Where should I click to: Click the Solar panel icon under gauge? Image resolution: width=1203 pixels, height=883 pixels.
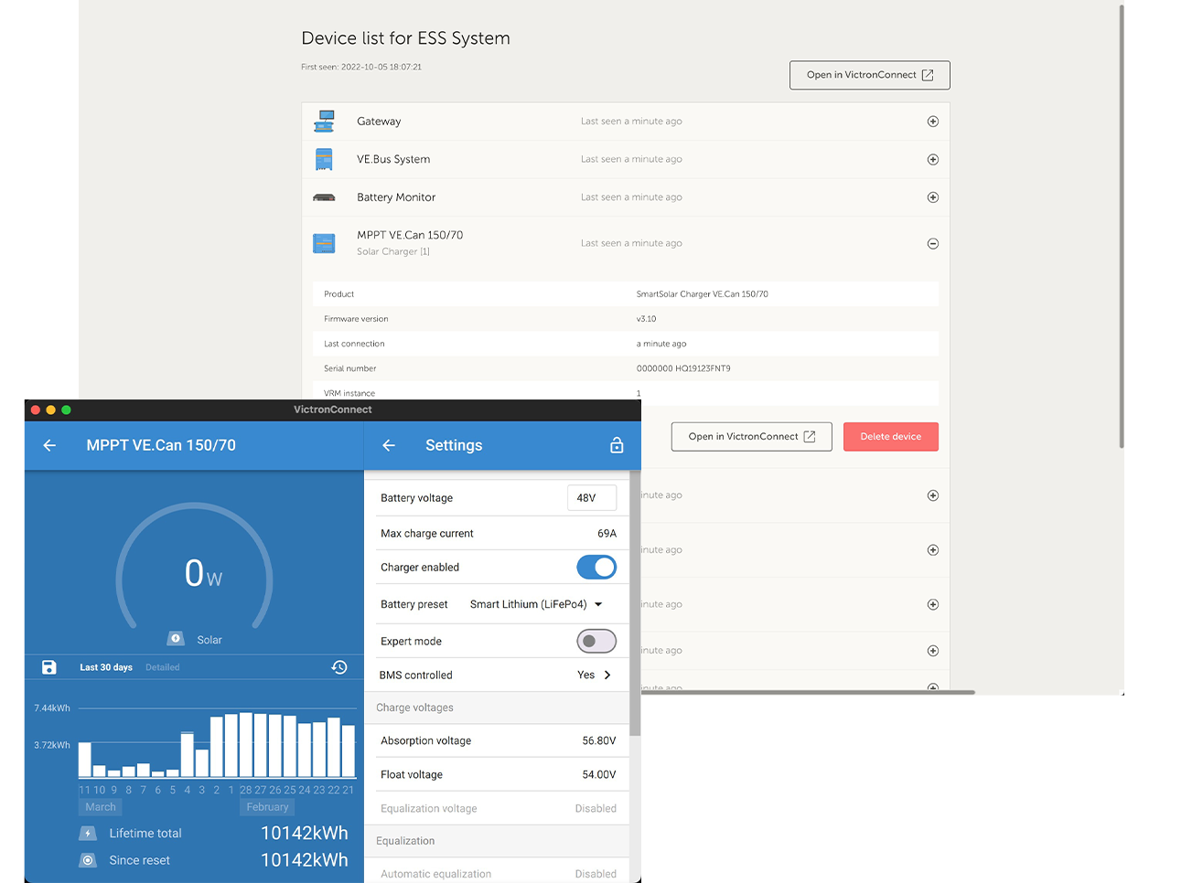pos(176,639)
